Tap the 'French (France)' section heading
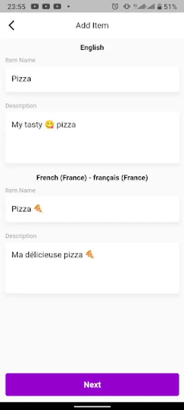This screenshot has width=184, height=410. pos(92,178)
